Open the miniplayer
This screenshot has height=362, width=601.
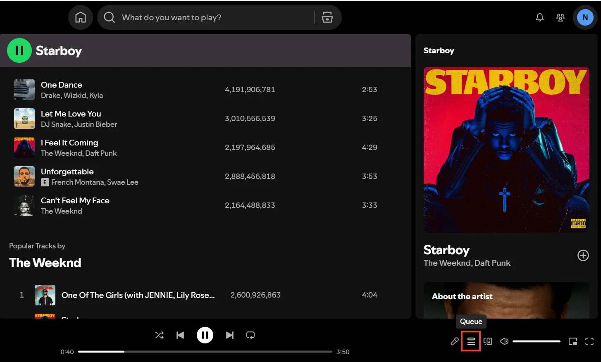point(572,341)
